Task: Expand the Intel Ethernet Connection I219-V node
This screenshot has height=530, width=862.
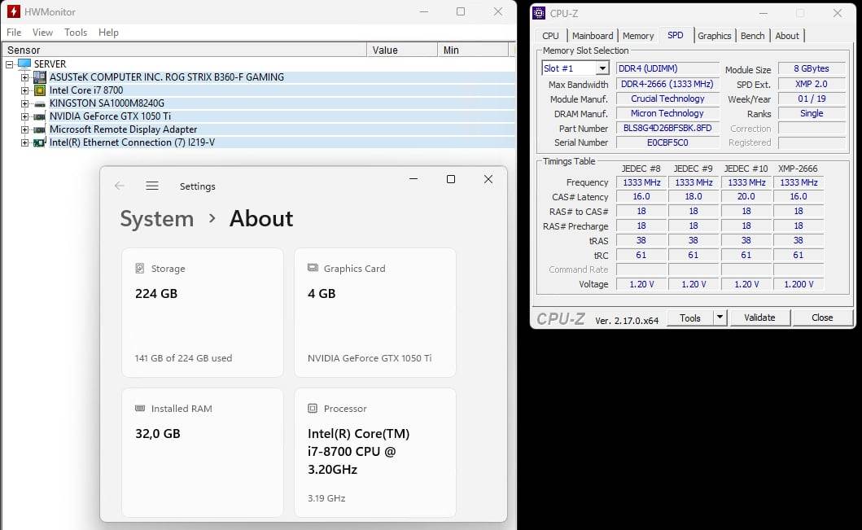Action: [25, 142]
